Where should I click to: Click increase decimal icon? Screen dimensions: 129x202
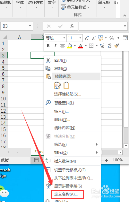pyautogui.click(x=102, y=46)
